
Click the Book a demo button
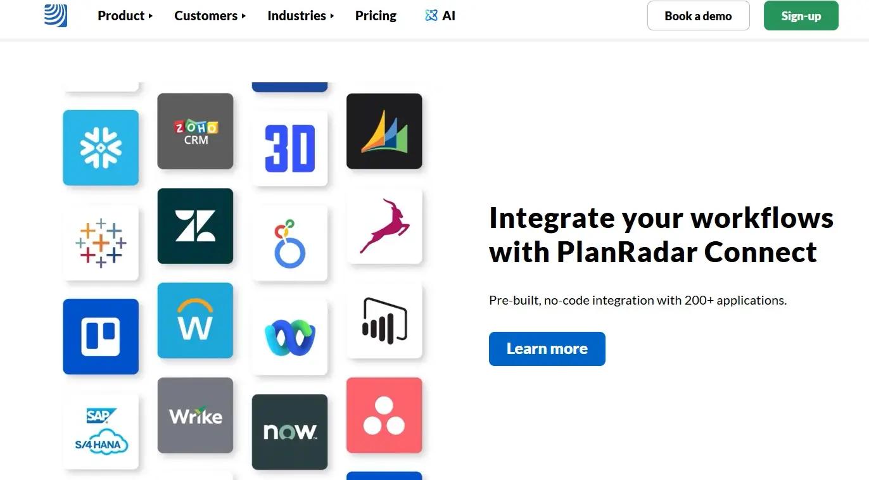point(698,16)
